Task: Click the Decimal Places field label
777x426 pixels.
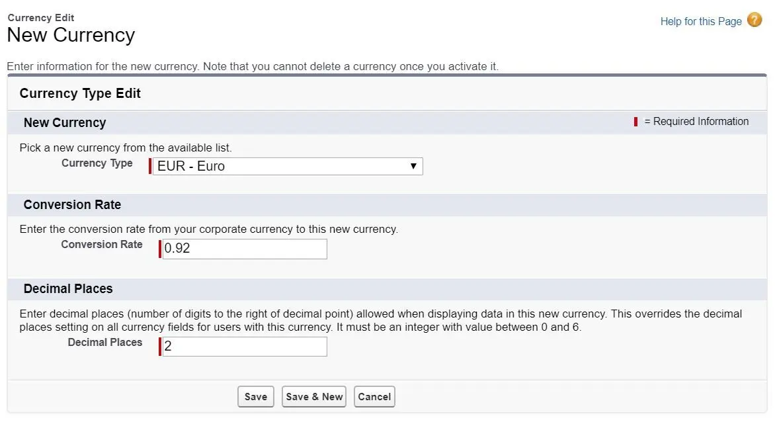Action: tap(105, 342)
